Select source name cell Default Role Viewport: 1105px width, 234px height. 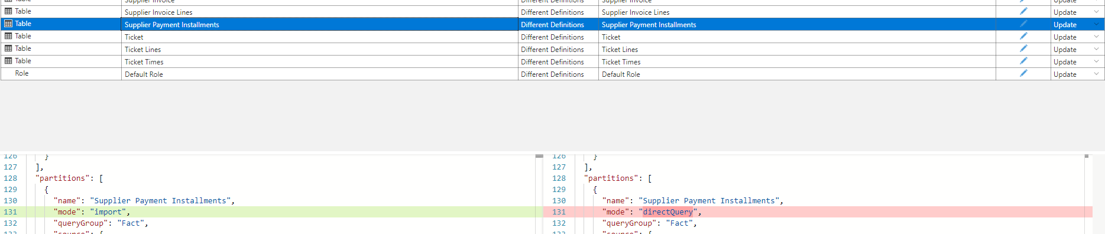tap(319, 74)
